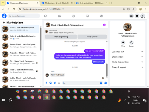Viewport: 149px width, 112px height.
Task: Open Windows notification center icon
Action: (x=144, y=100)
